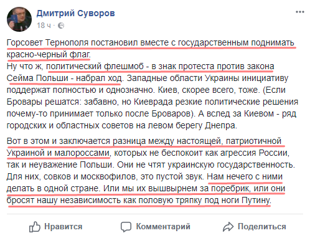The height and width of the screenshot is (238, 310).
Task: Click the speech bubble comment icon
Action: (126, 227)
